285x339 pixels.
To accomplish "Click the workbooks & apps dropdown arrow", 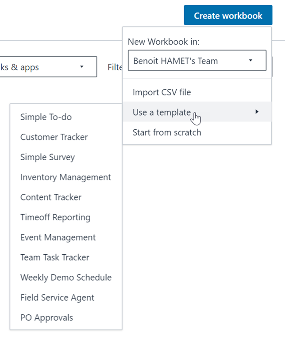I will click(81, 67).
